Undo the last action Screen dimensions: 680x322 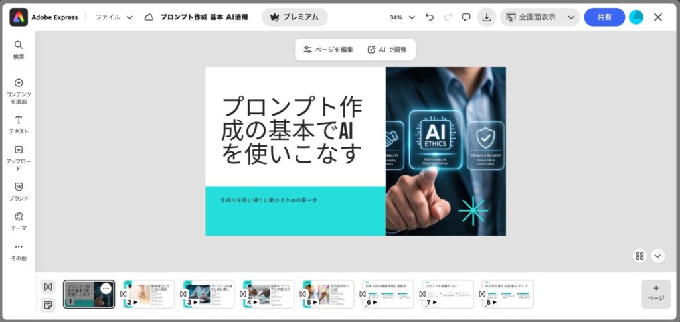[x=430, y=17]
